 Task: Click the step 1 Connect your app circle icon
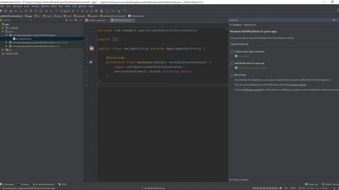(x=231, y=52)
